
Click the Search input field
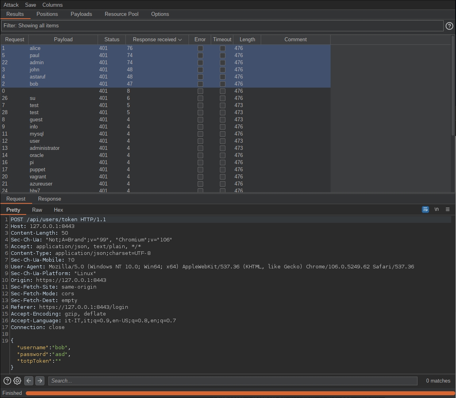(x=233, y=381)
